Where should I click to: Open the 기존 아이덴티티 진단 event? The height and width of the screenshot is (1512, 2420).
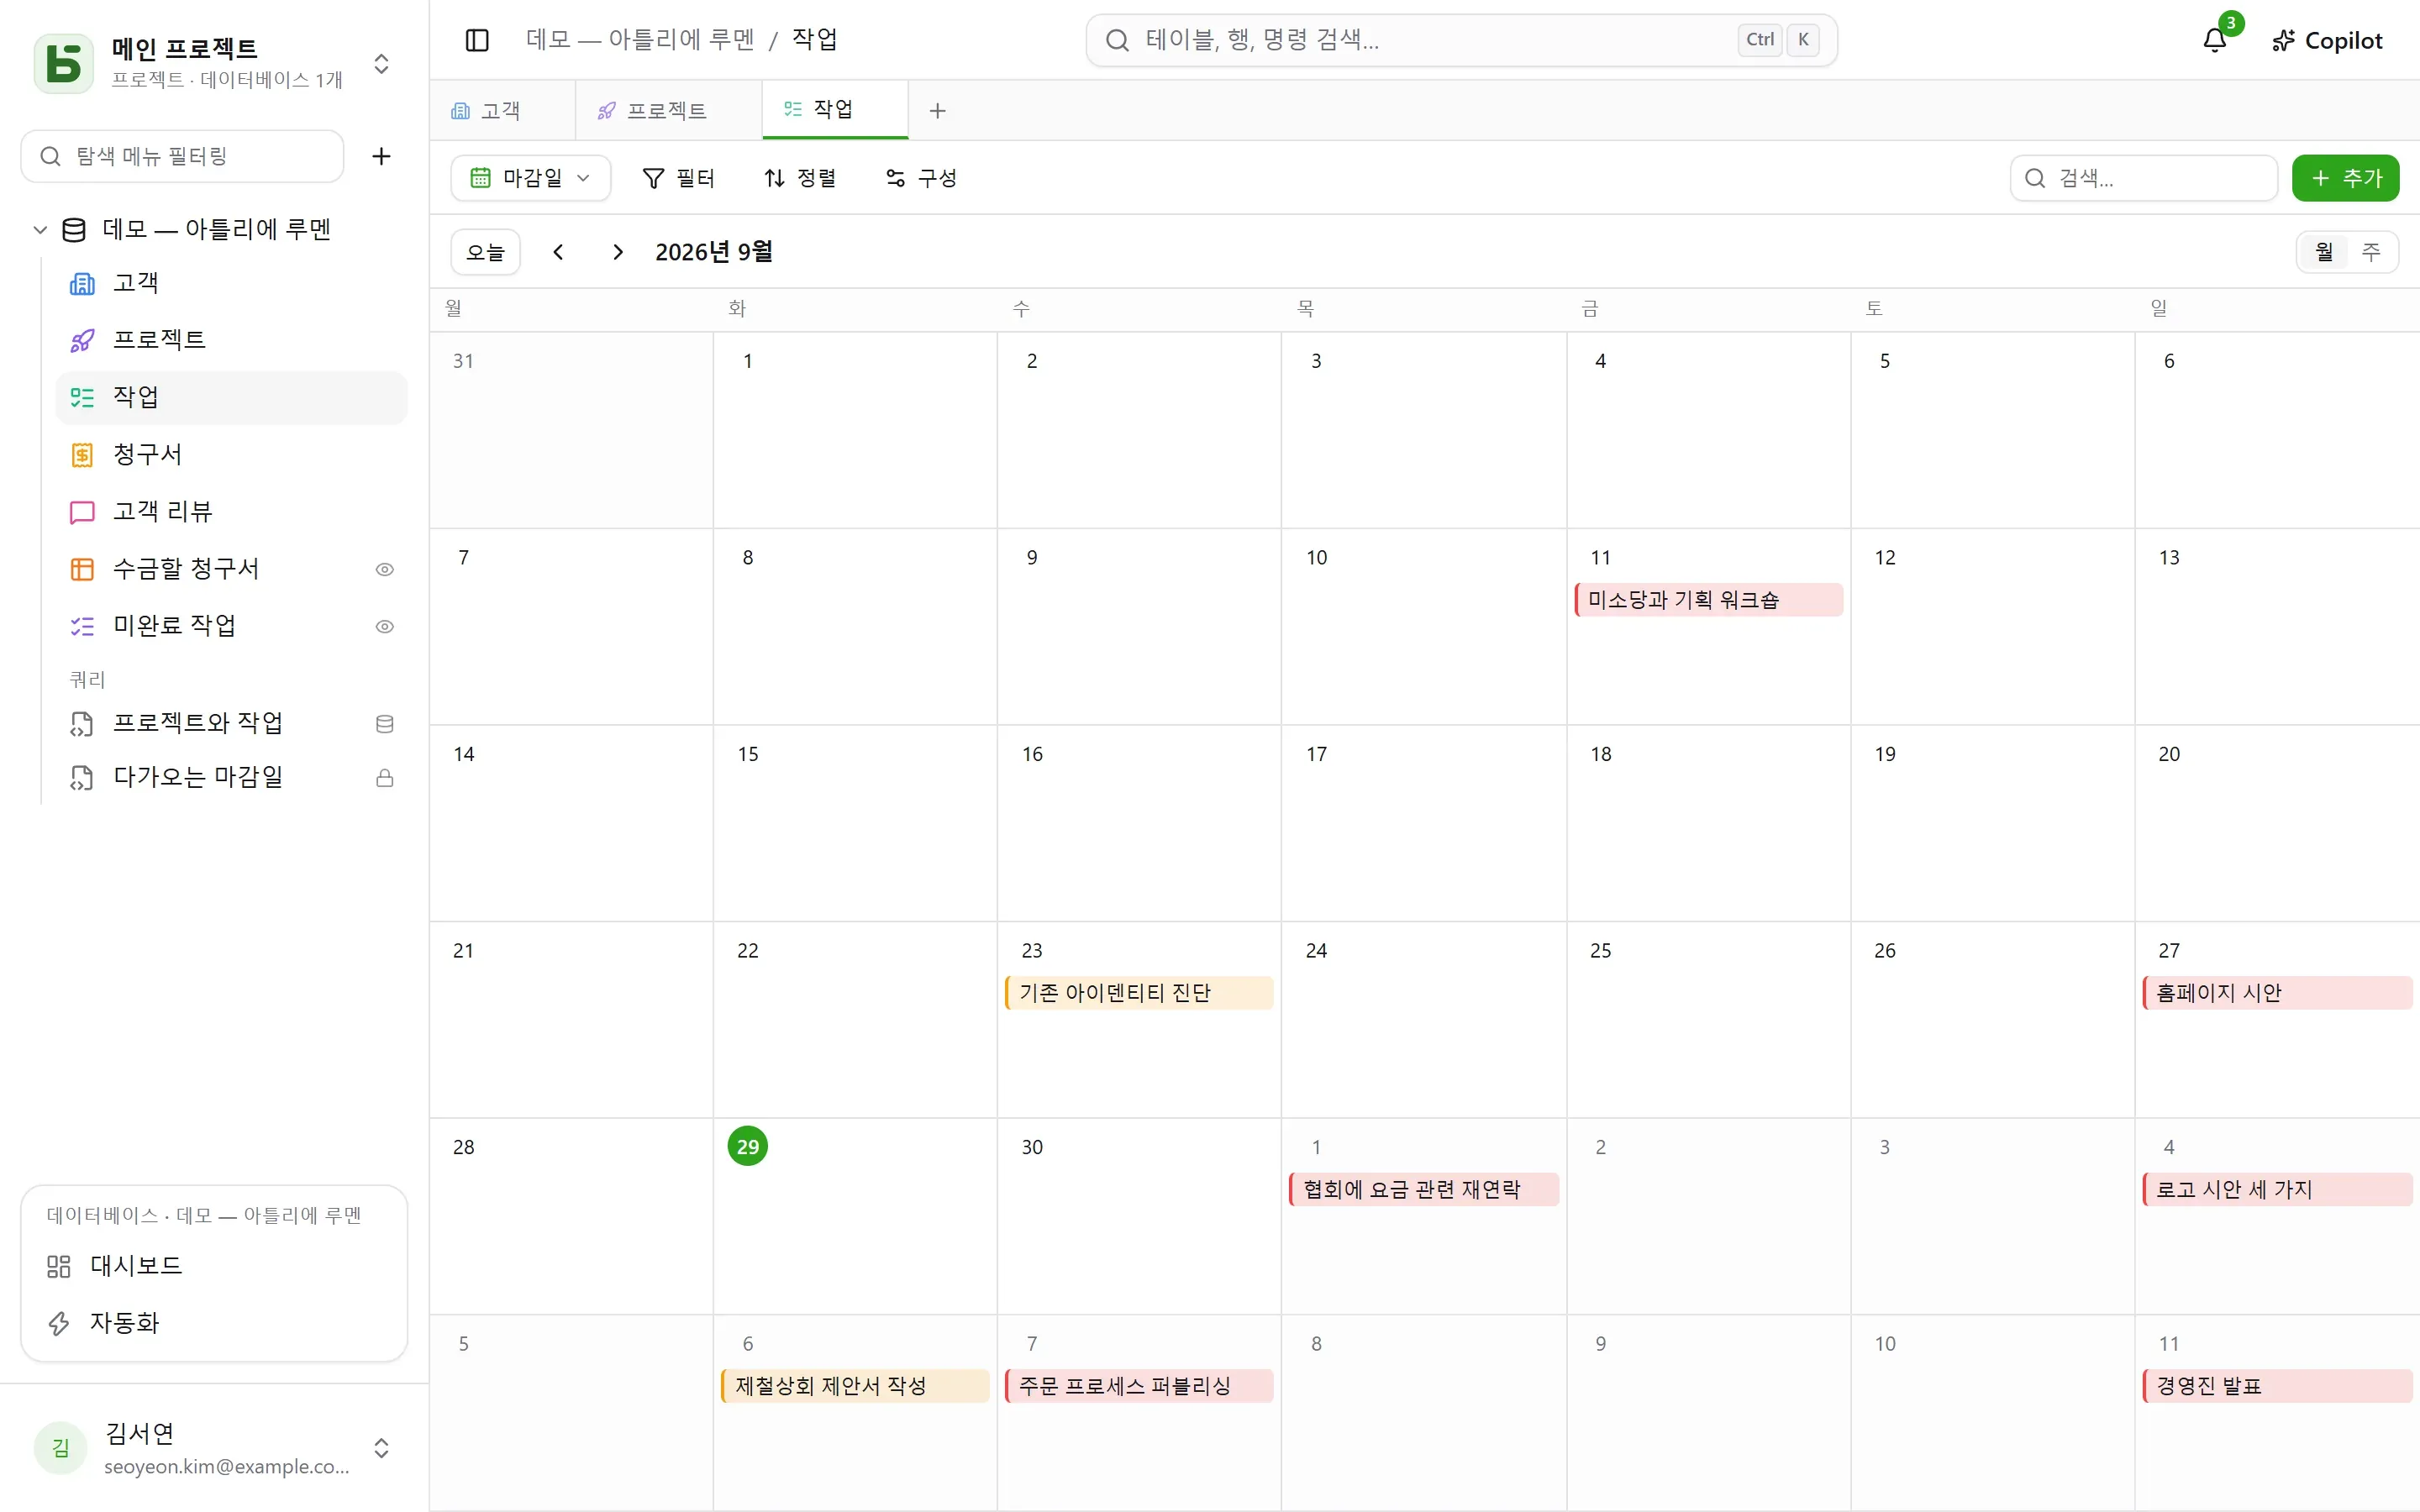coord(1139,993)
